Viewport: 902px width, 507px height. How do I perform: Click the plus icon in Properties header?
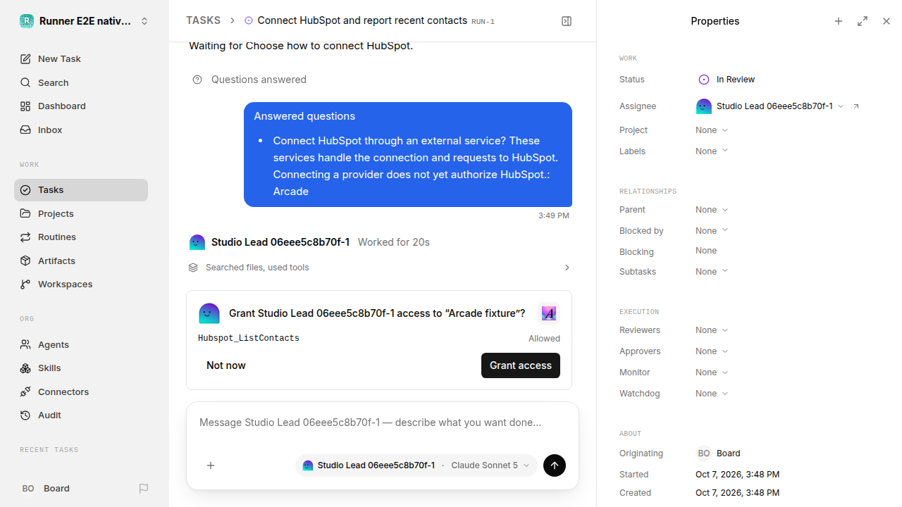tap(839, 21)
